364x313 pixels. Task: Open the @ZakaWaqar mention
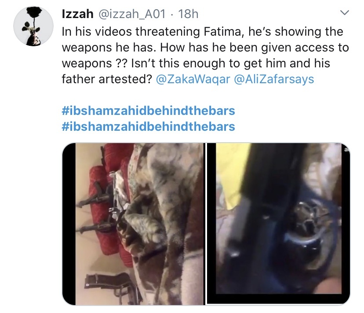(193, 79)
